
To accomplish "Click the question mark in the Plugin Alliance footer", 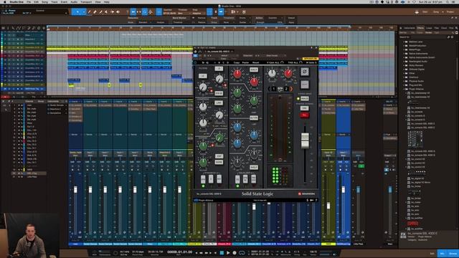I will click(x=316, y=201).
